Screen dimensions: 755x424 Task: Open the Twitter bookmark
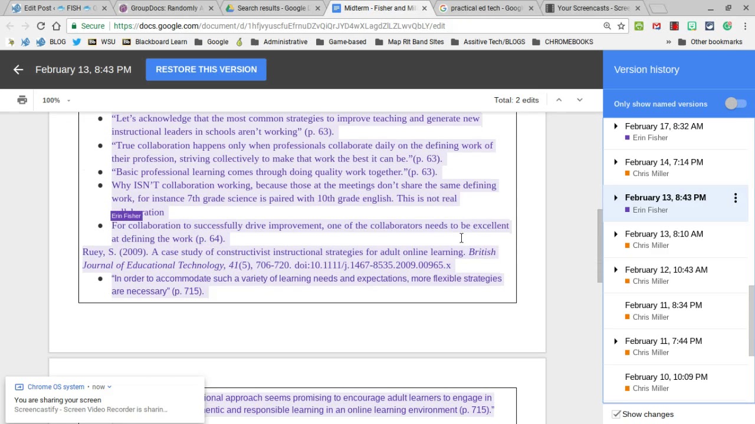tap(77, 42)
